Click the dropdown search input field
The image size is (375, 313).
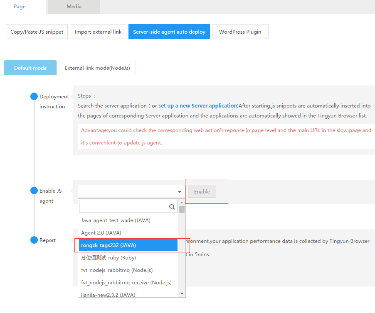coord(123,207)
